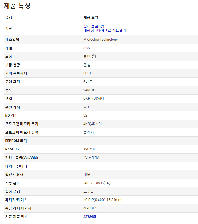Follow the 89S series link

(87, 48)
